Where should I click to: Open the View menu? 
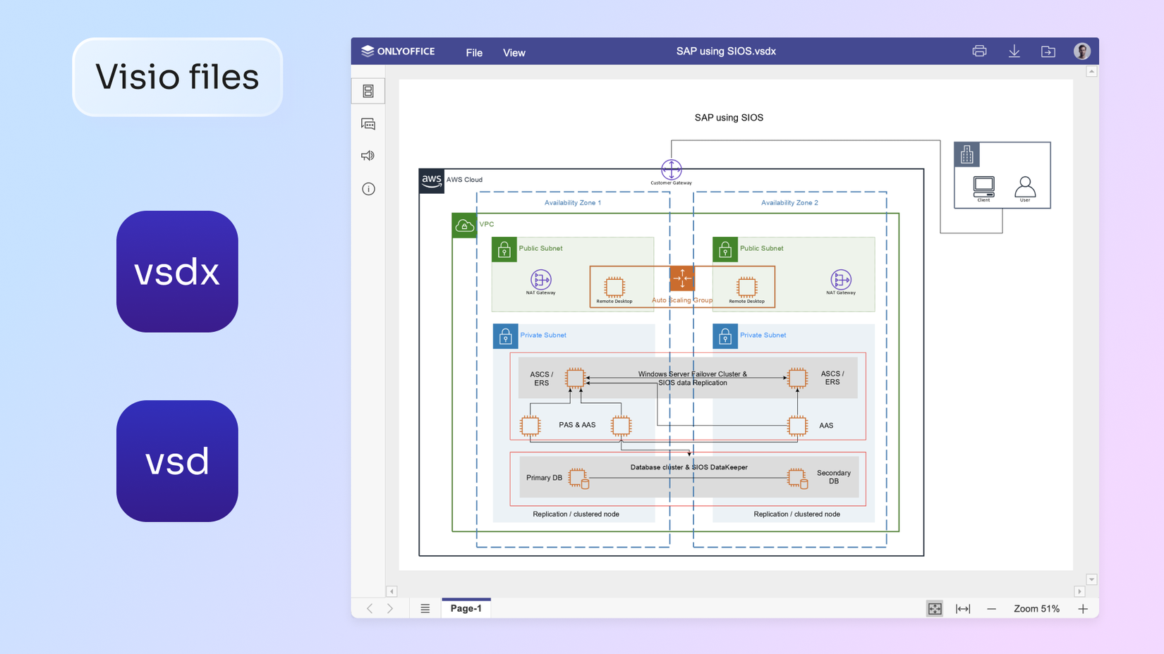pos(514,52)
